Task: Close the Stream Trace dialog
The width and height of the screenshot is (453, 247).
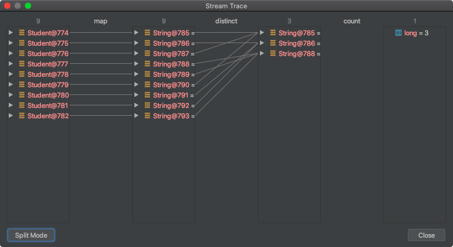Action: 426,235
